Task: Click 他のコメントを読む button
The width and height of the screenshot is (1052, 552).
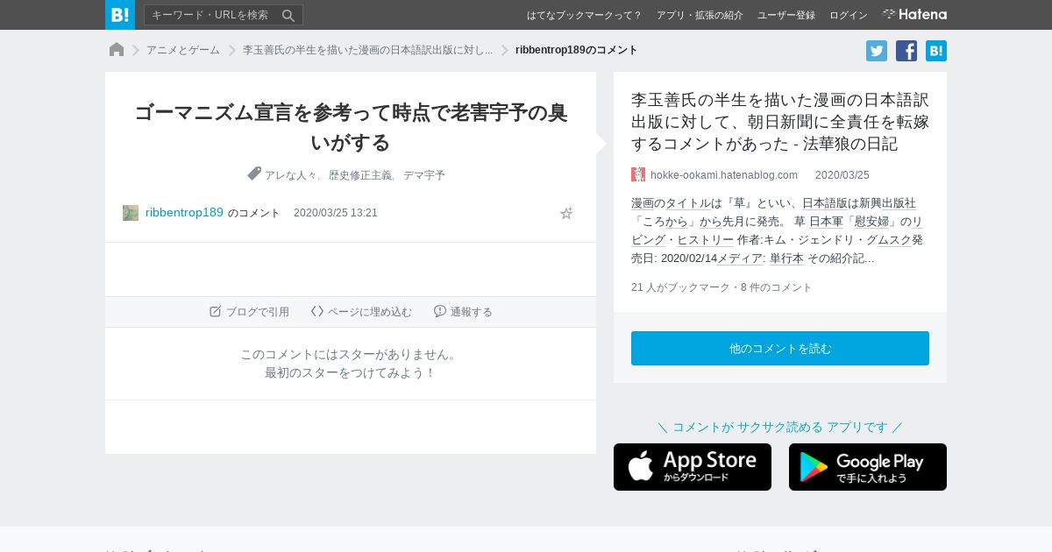Action: coord(780,348)
